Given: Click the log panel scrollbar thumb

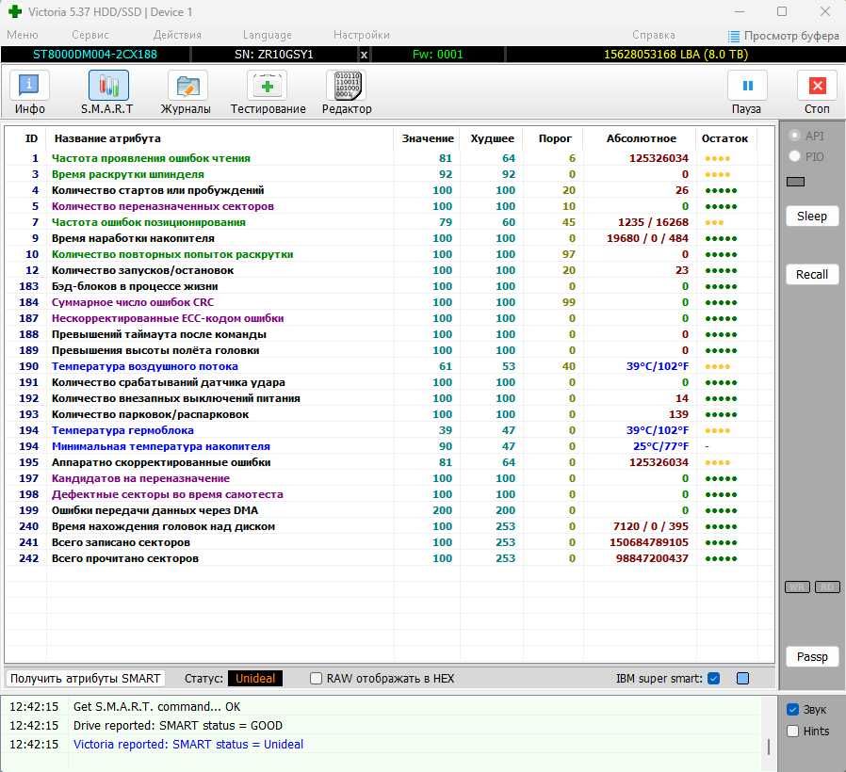Looking at the screenshot, I should (769, 747).
